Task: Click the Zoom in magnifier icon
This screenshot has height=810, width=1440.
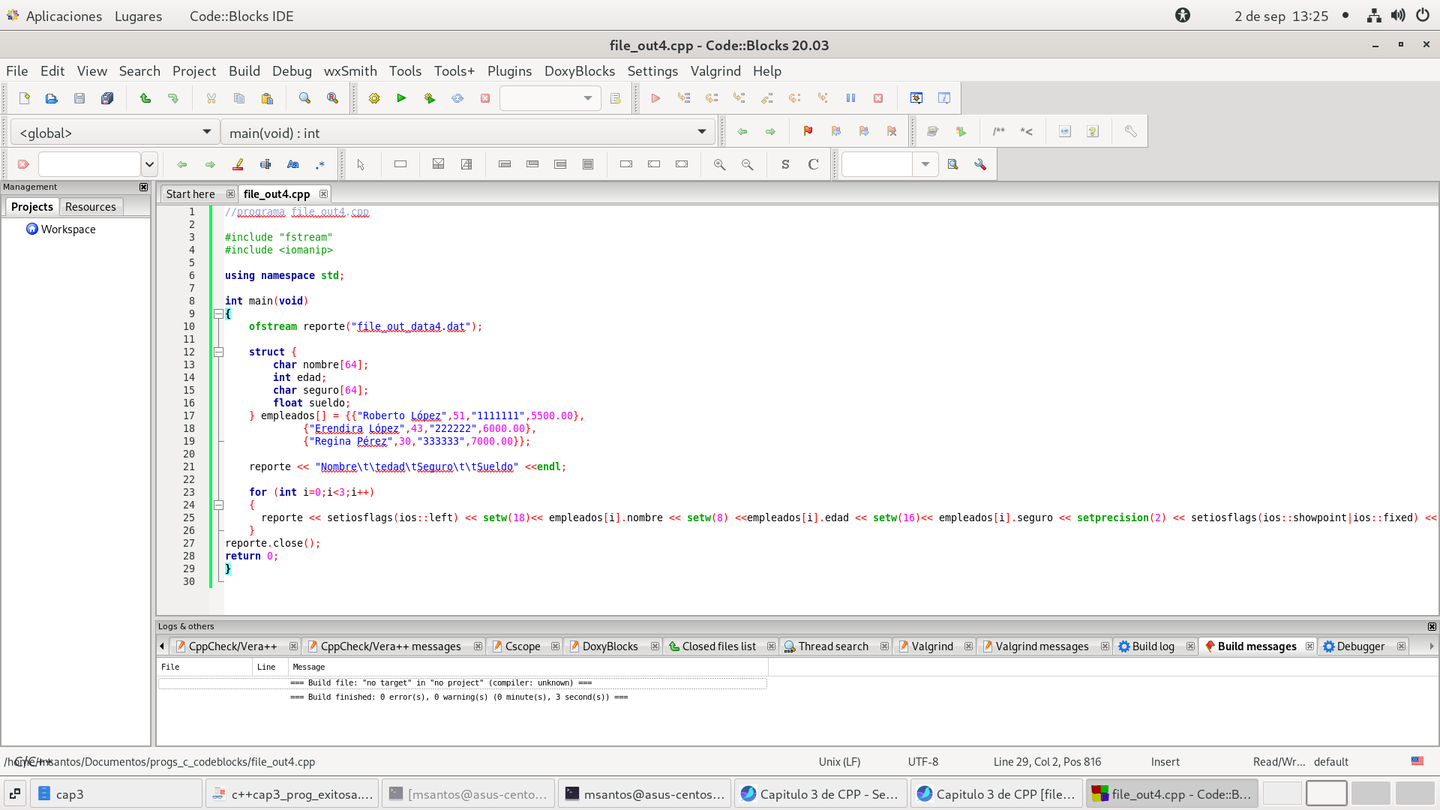Action: click(x=719, y=164)
